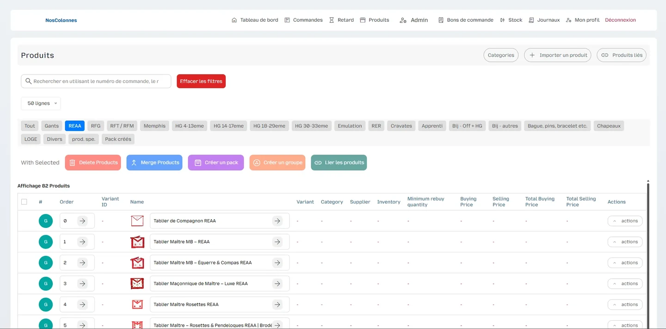This screenshot has height=329, width=666.
Task: Click the Admin user-gear icon
Action: [403, 20]
